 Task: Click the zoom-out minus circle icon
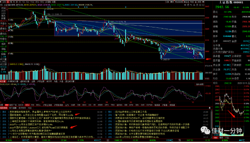tap(203, 5)
